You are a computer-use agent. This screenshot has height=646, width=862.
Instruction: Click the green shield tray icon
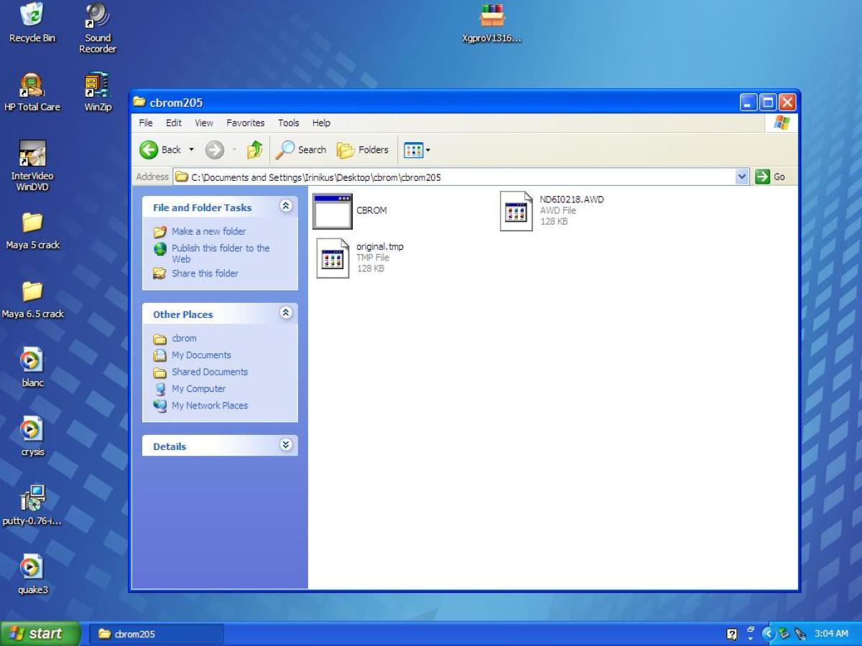pyautogui.click(x=784, y=634)
